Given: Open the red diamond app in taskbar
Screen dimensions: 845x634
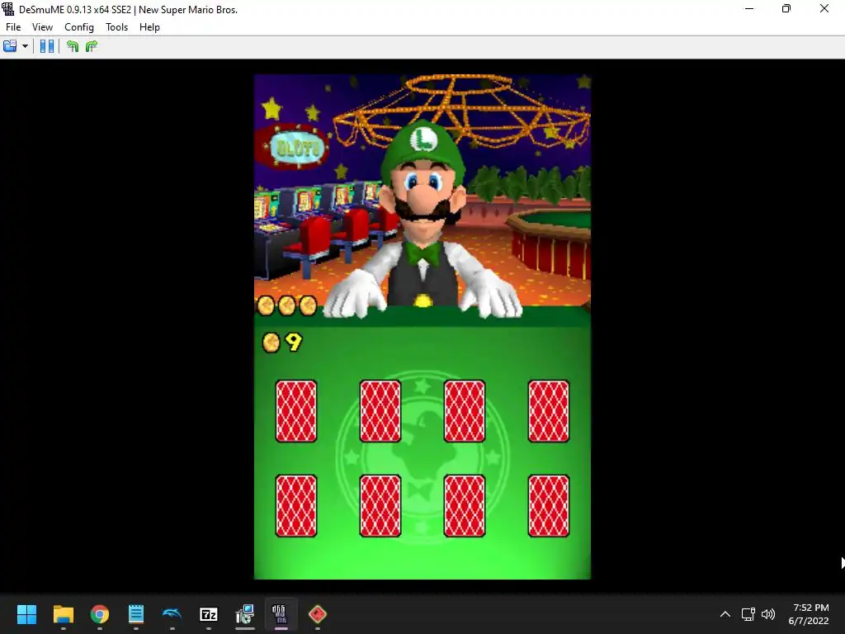Looking at the screenshot, I should click(x=318, y=614).
